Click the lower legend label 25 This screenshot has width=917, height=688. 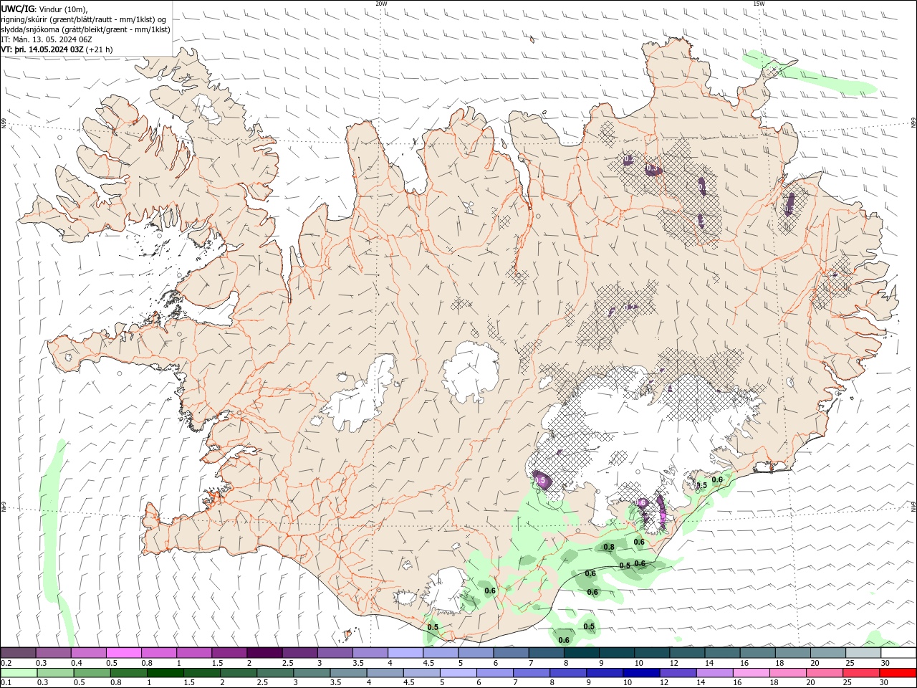(847, 683)
